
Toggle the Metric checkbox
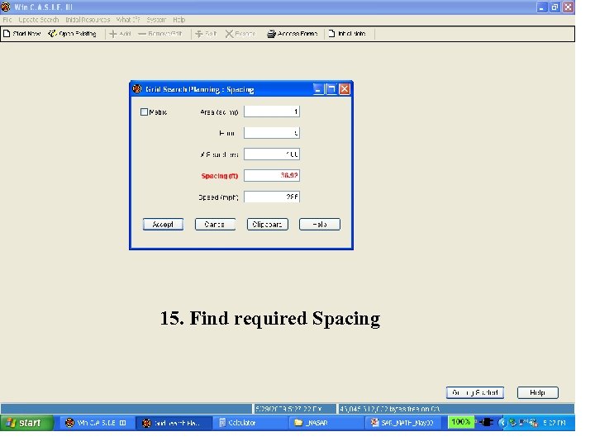point(144,111)
